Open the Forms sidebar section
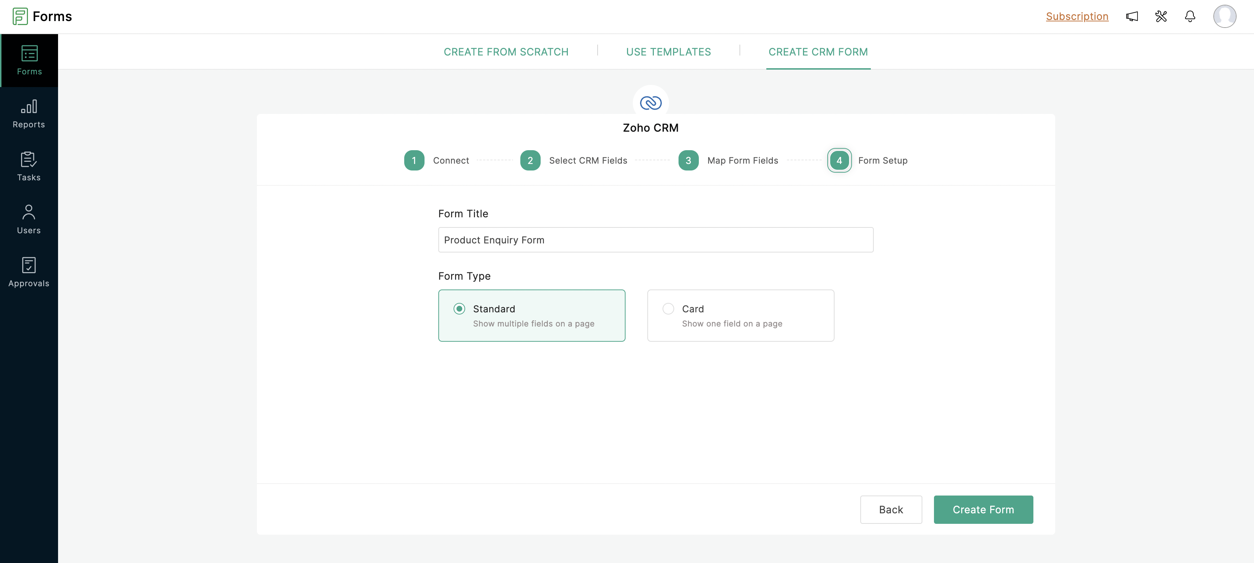Viewport: 1254px width, 563px height. (x=29, y=60)
